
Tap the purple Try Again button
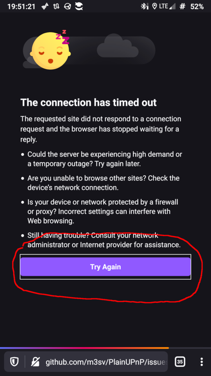tap(105, 267)
